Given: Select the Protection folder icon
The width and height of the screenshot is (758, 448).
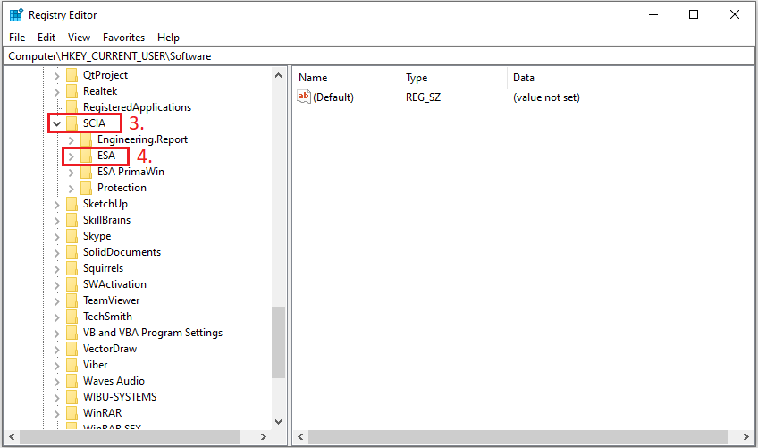Looking at the screenshot, I should tap(86, 187).
